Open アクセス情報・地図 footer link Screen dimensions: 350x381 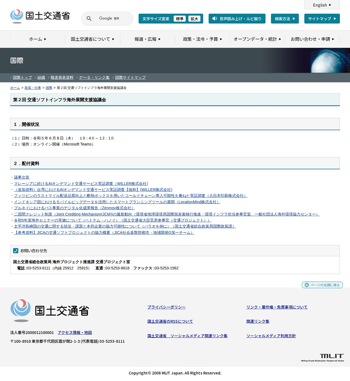tap(75, 333)
